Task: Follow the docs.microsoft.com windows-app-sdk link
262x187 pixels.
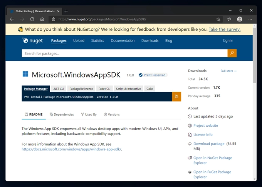Action: coord(71,149)
